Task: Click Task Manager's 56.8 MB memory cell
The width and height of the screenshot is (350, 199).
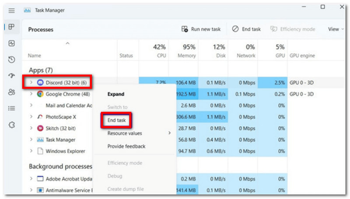Action: tap(187, 140)
